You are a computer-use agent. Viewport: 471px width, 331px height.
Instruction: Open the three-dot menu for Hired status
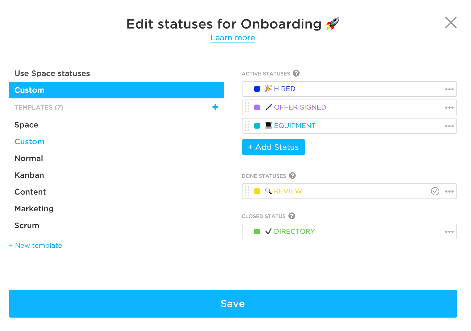point(449,89)
